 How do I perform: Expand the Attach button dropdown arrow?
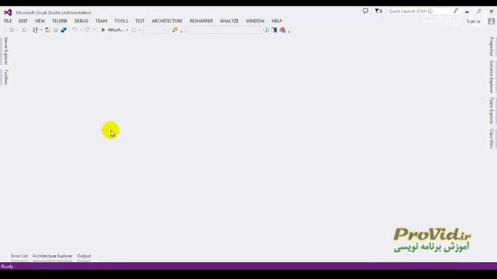click(127, 30)
